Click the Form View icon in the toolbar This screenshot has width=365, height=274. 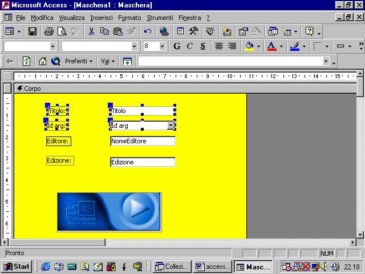(x=10, y=31)
